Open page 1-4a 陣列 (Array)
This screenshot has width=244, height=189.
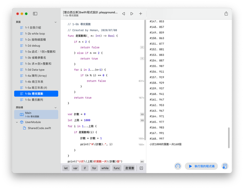point(36,76)
